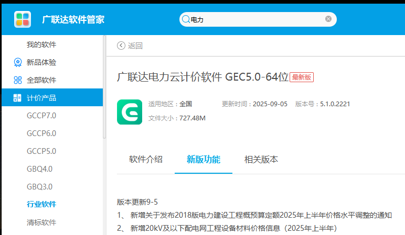Click the release note about 20kV配电网
Image resolution: width=405 pixels, height=235 pixels.
pyautogui.click(x=227, y=228)
